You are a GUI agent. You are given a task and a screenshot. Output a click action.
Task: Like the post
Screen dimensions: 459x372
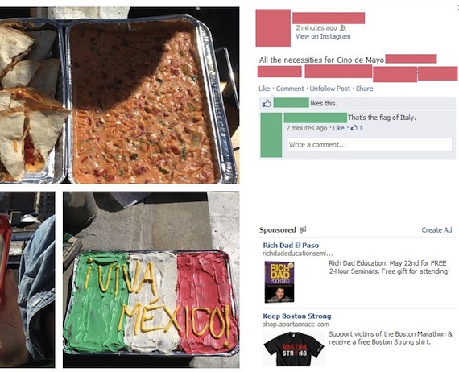tap(264, 89)
